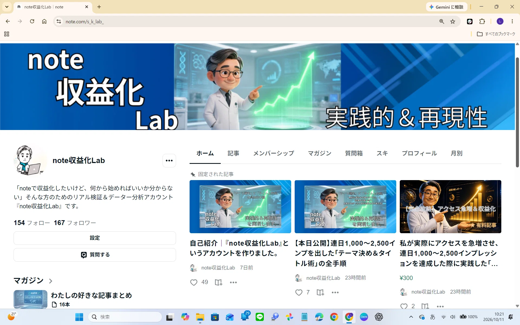
Task: Like the 【本日公開】 article showing 7 likes
Action: 299,292
